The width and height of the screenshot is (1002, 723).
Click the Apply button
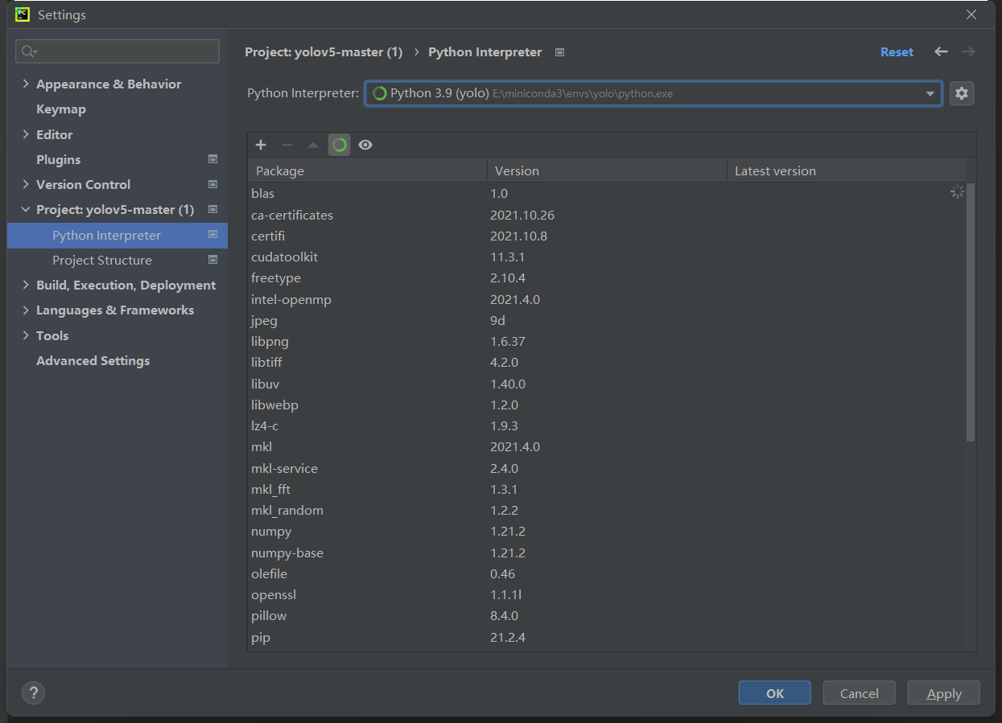(943, 693)
